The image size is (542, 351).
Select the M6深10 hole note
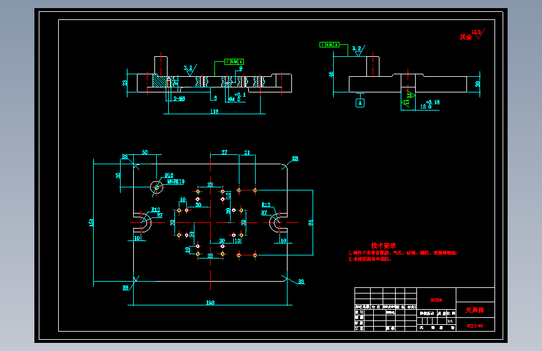(176, 181)
